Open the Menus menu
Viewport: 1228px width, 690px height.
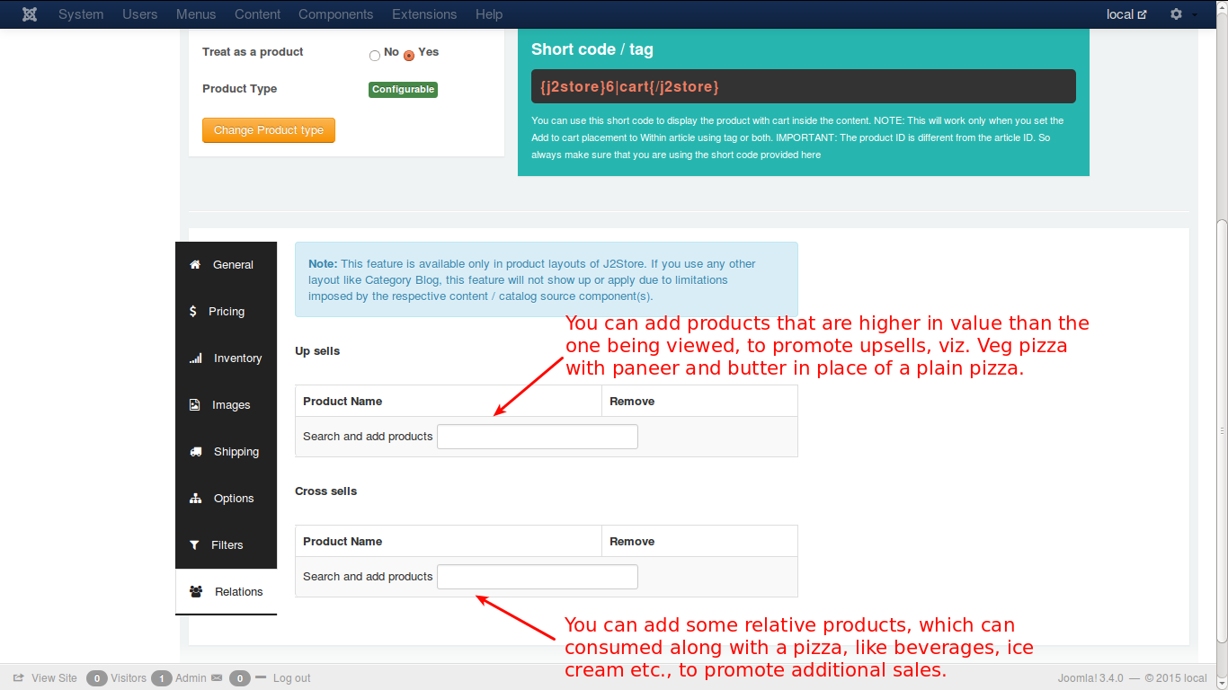point(196,14)
